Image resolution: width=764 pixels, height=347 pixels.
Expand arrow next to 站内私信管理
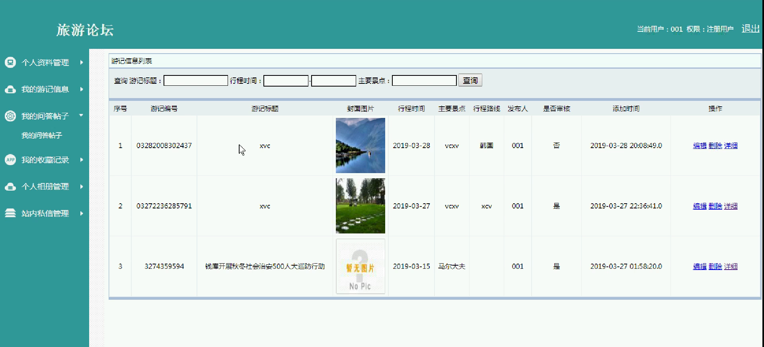pos(81,213)
